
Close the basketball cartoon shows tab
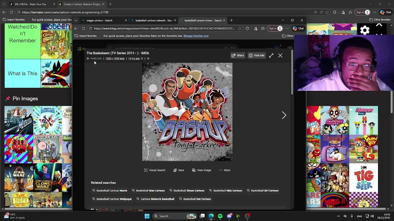click(x=224, y=20)
